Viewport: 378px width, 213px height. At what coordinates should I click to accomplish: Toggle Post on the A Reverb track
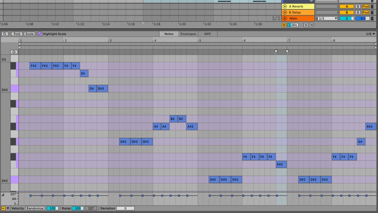click(366, 6)
